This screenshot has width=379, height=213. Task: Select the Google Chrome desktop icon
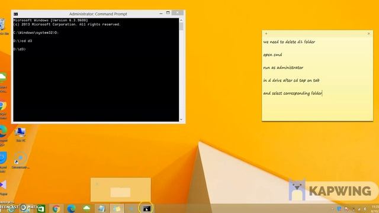pos(3,110)
